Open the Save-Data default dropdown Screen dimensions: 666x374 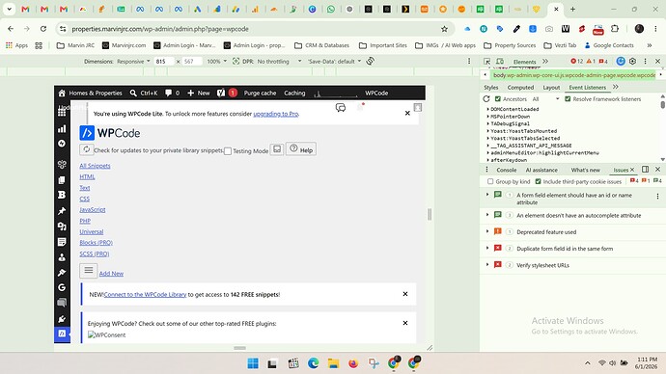[335, 62]
